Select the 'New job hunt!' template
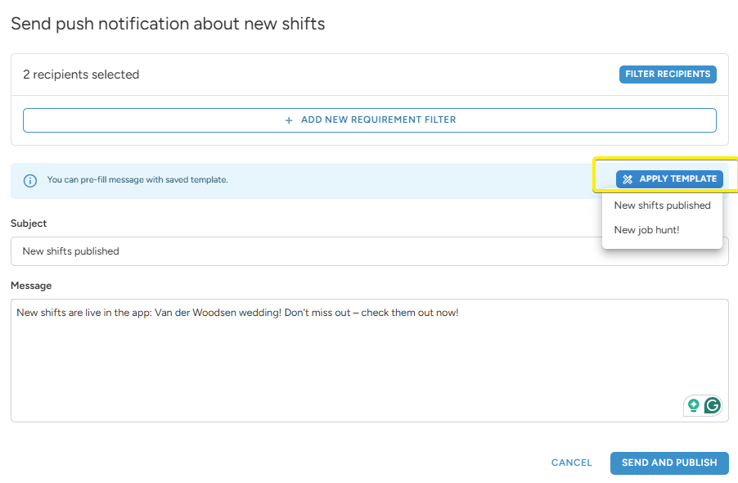 pyautogui.click(x=646, y=230)
